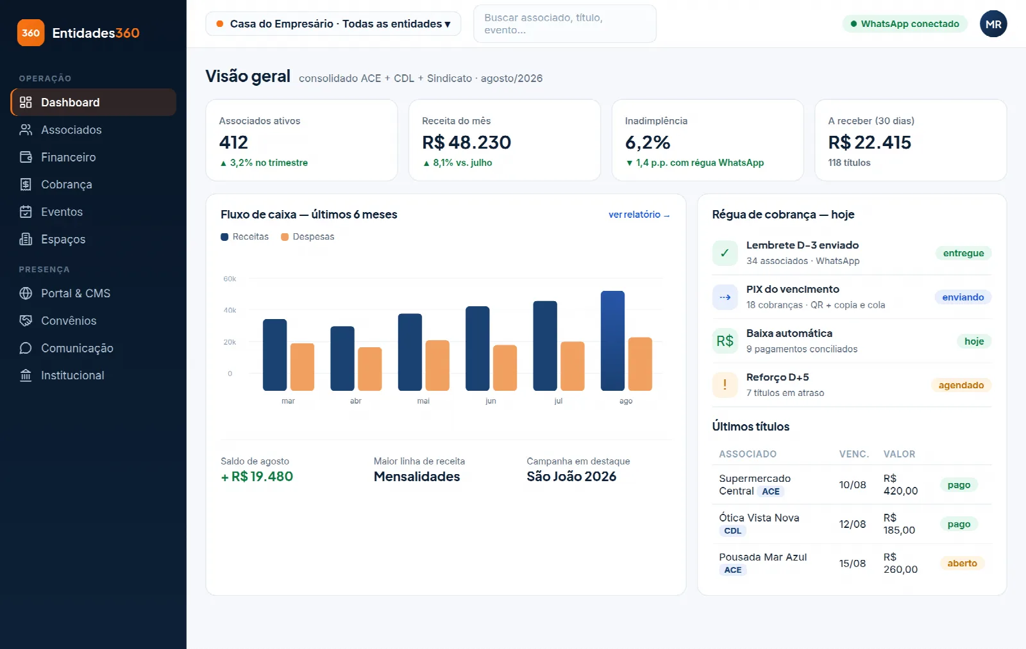Click the ago revenue bar in chart
1026x649 pixels.
612,341
